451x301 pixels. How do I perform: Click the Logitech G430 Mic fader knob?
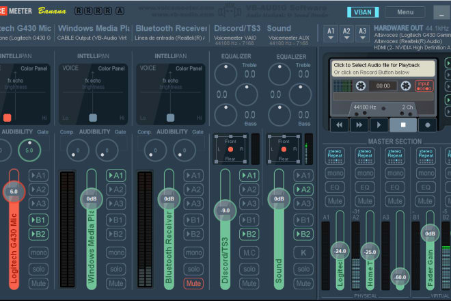14,192
